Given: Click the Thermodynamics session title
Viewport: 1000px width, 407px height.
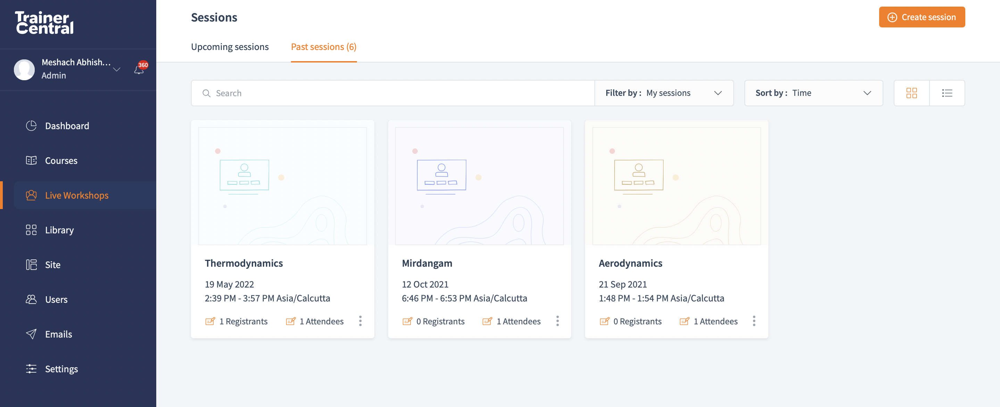Looking at the screenshot, I should click(244, 263).
